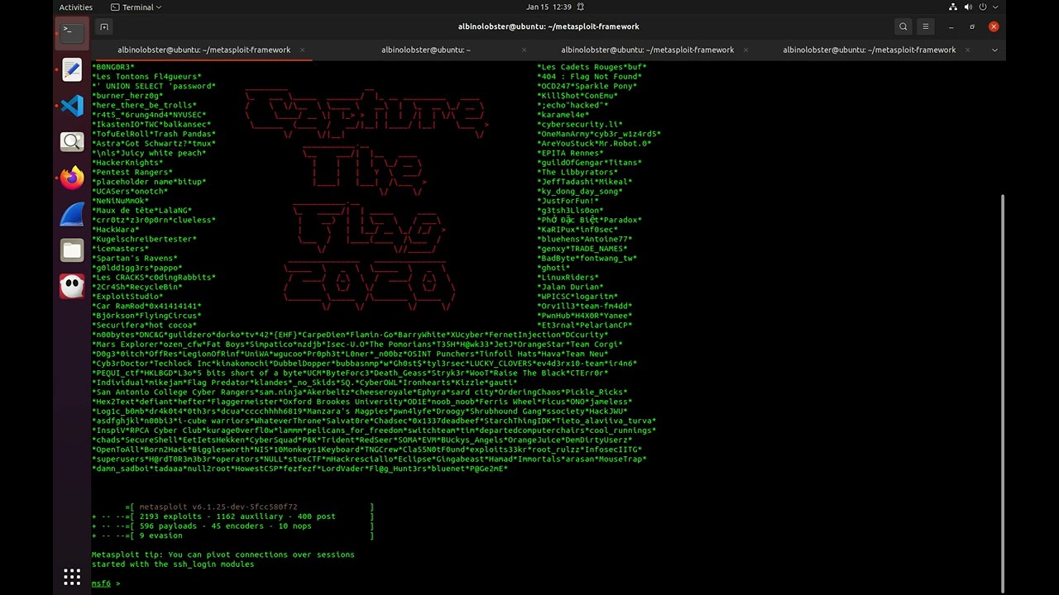Viewport: 1059px width, 595px height.
Task: Click the "*JustForFun!*" team name
Action: [x=568, y=201]
